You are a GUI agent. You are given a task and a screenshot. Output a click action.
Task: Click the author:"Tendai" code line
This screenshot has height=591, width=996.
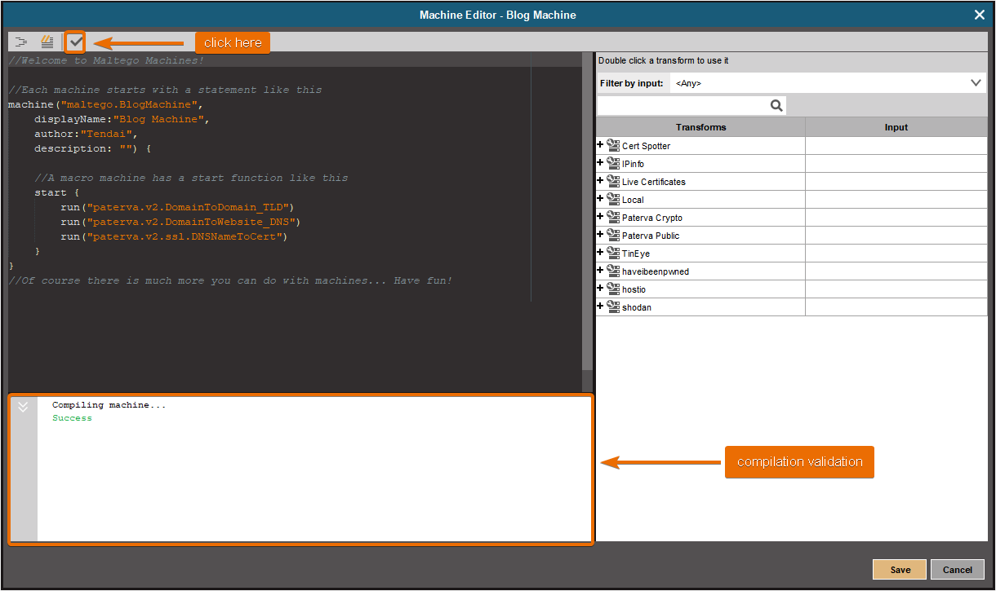pos(87,134)
